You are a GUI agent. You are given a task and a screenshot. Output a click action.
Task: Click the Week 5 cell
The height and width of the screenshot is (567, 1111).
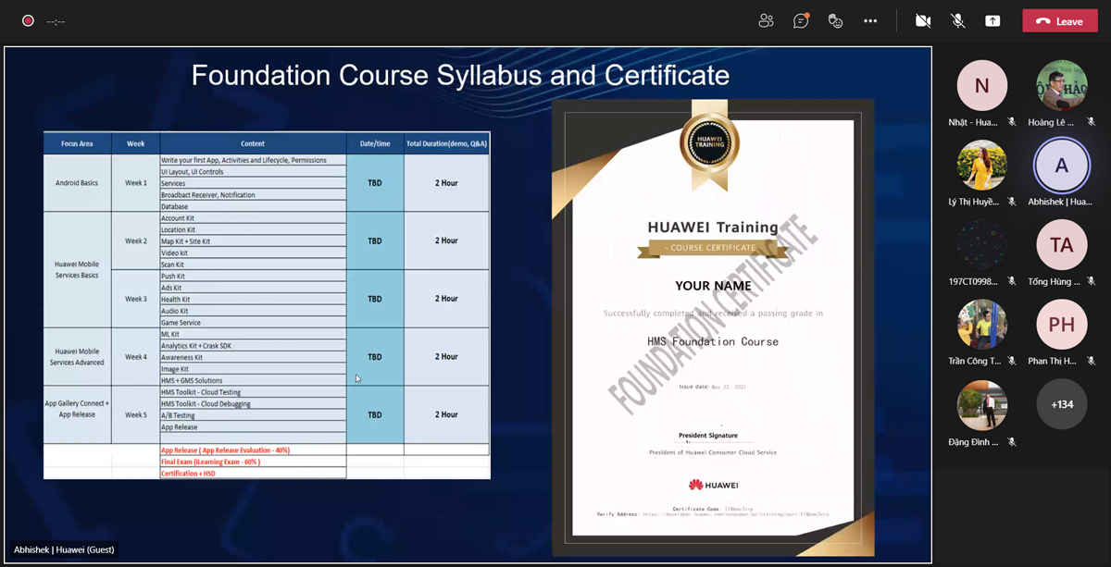pyautogui.click(x=136, y=414)
